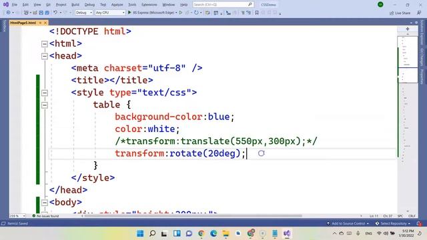Click Add to Source Control
The image size is (427, 240).
(x=348, y=223)
